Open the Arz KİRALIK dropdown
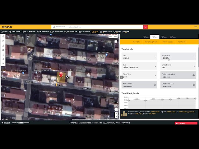The image size is (199, 149). pos(139,56)
